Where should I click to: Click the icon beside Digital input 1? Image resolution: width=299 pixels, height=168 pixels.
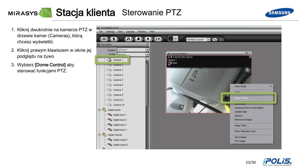point(110,115)
